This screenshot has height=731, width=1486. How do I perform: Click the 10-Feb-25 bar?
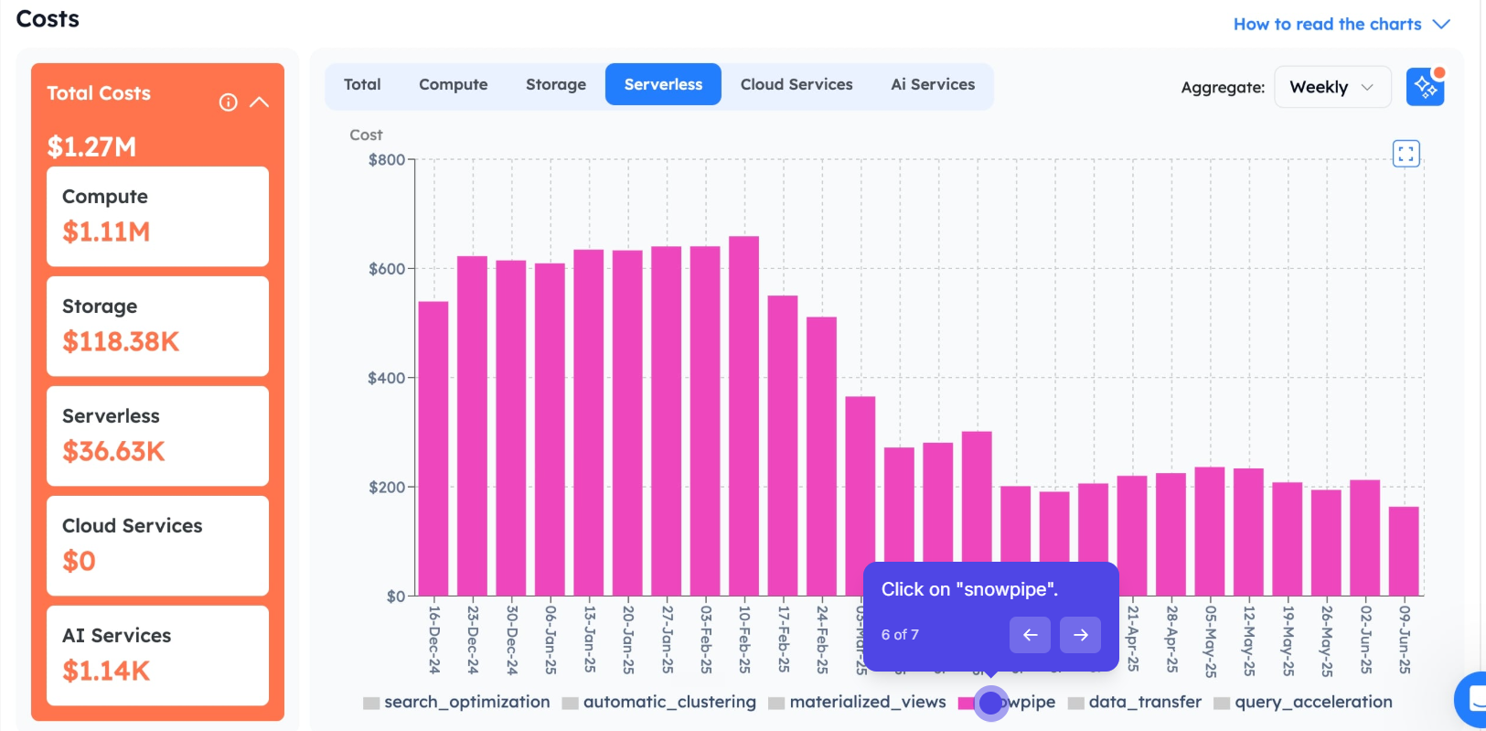click(x=744, y=416)
